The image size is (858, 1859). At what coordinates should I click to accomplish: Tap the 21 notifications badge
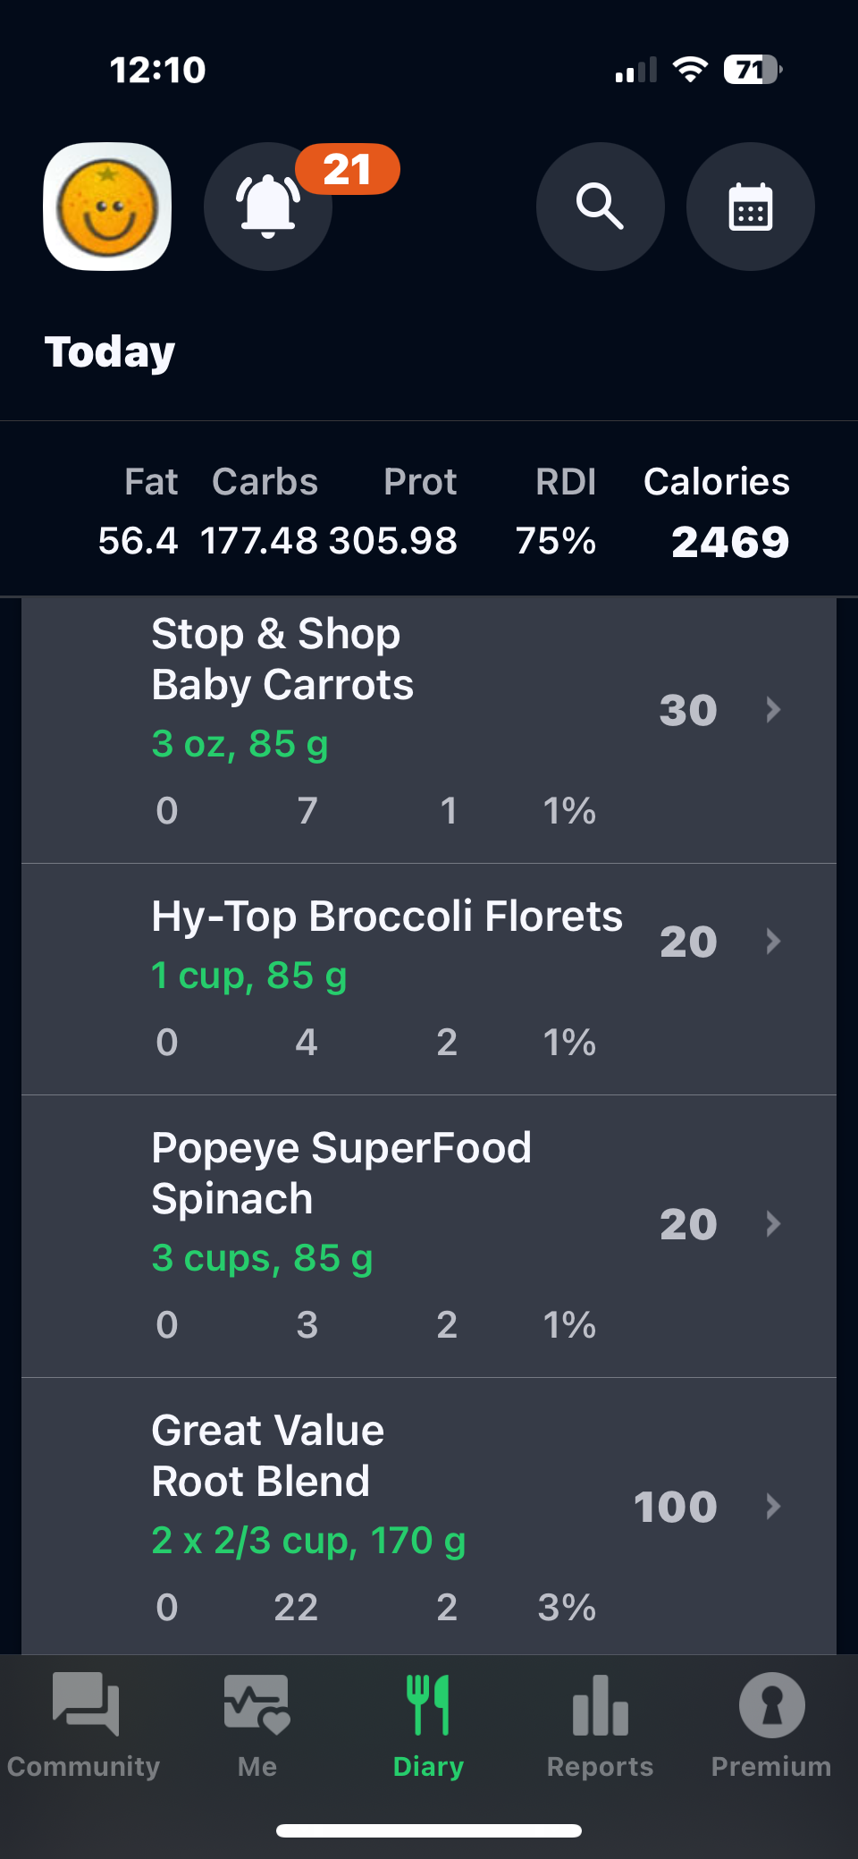point(347,169)
